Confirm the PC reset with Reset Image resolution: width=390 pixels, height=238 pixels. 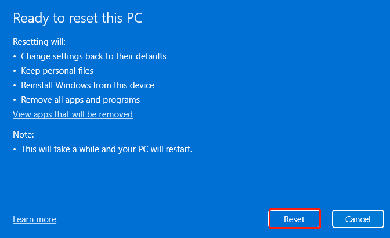coord(294,219)
